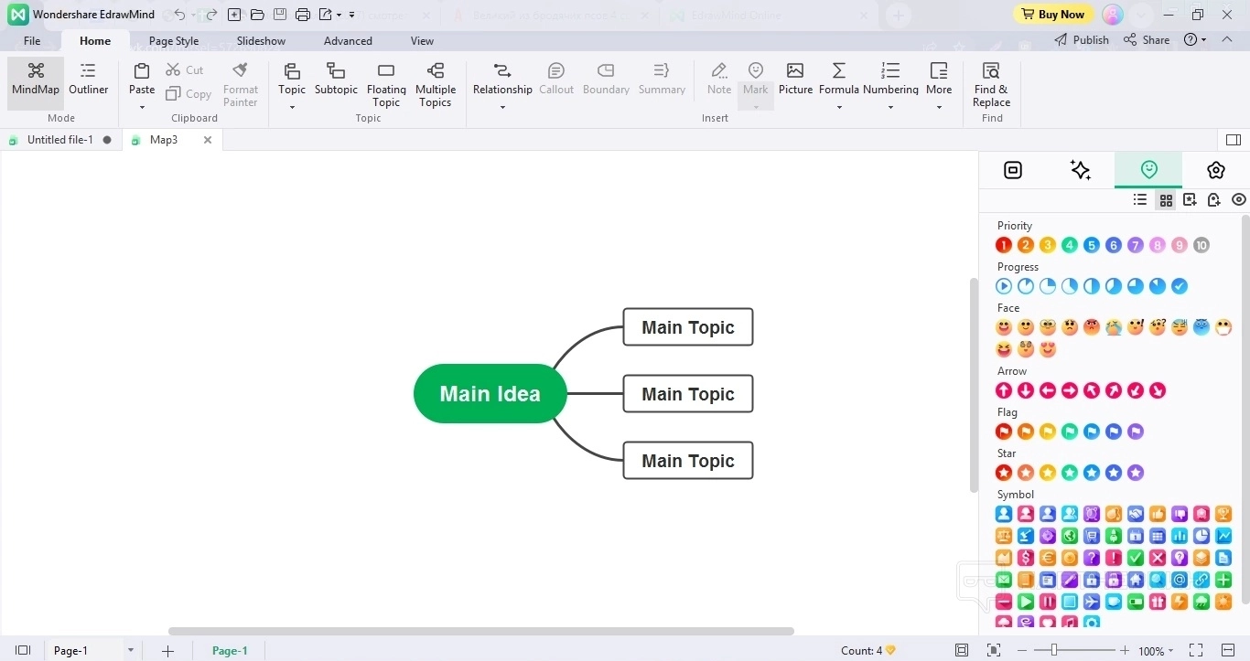Open the Relationship dropdown arrow

tap(502, 107)
